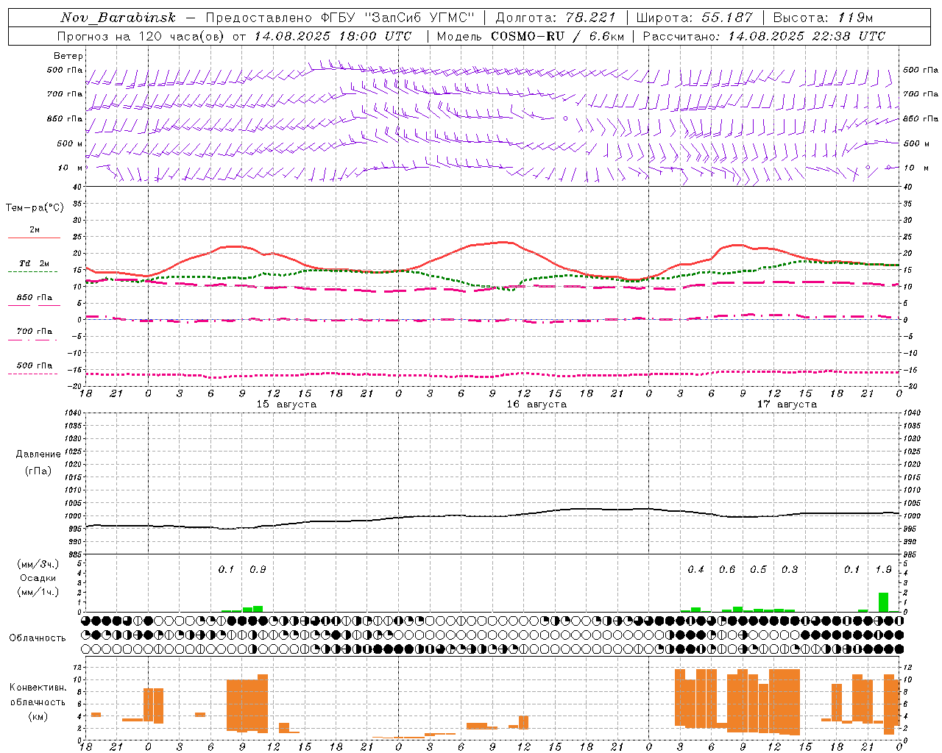Image resolution: width=942 pixels, height=753 pixels.
Task: Click the 0.5 precipitation value
Action: coord(758,570)
